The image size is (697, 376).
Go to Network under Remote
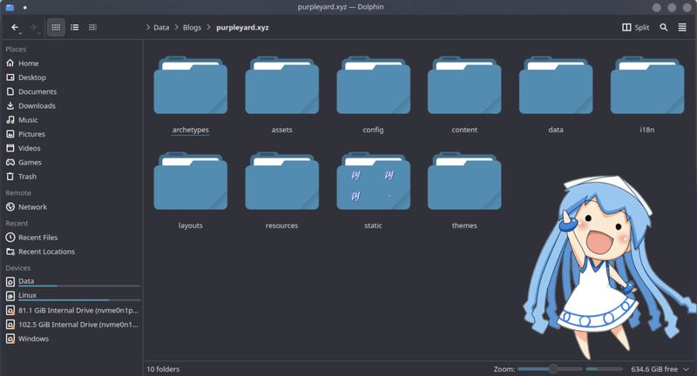pos(32,207)
